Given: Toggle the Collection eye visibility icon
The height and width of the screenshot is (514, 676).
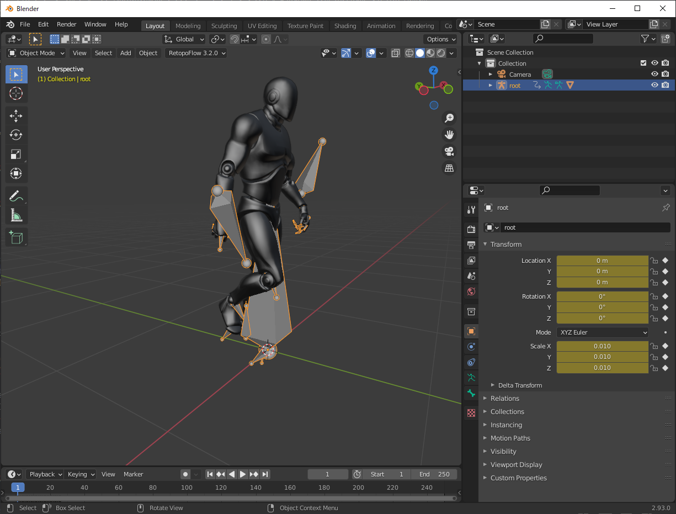Looking at the screenshot, I should click(x=654, y=63).
